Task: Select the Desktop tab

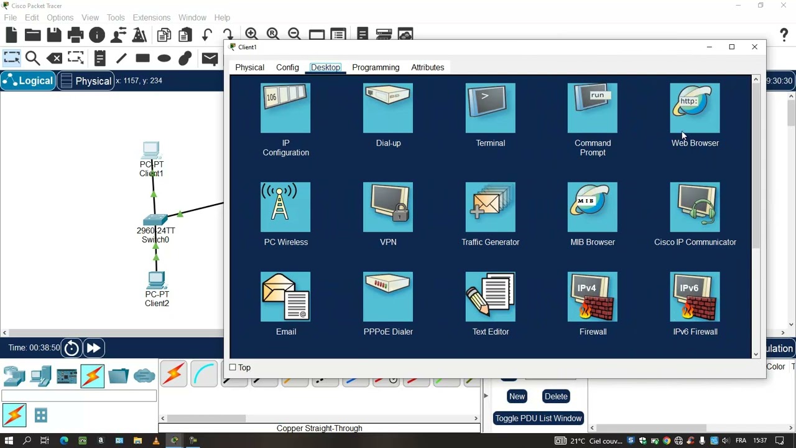Action: pyautogui.click(x=325, y=67)
